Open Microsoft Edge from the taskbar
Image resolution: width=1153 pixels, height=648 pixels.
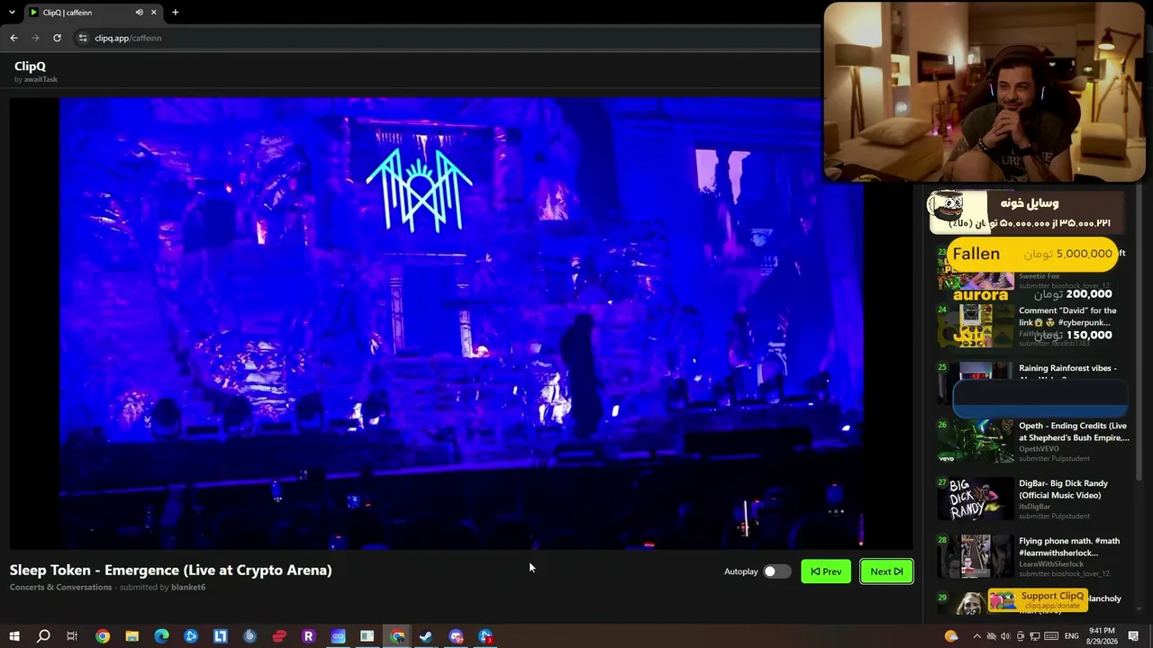pos(161,636)
